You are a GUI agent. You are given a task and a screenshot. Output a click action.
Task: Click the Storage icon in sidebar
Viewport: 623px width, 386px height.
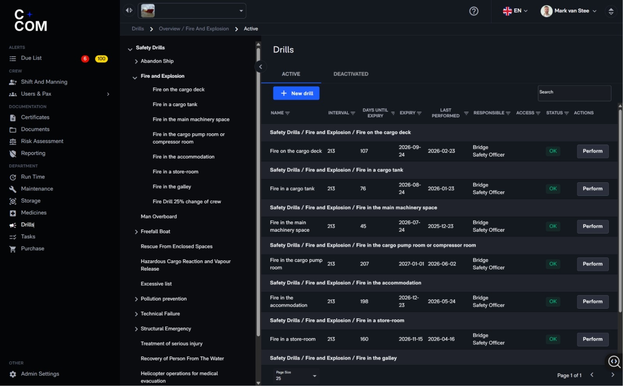pyautogui.click(x=13, y=201)
